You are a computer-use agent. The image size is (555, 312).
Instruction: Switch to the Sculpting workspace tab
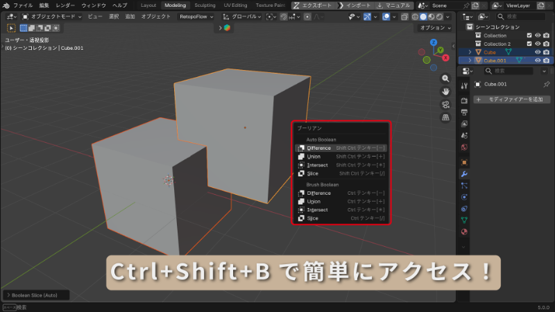205,5
